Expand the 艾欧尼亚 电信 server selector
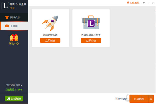This screenshot has width=156, height=104. coord(14,85)
